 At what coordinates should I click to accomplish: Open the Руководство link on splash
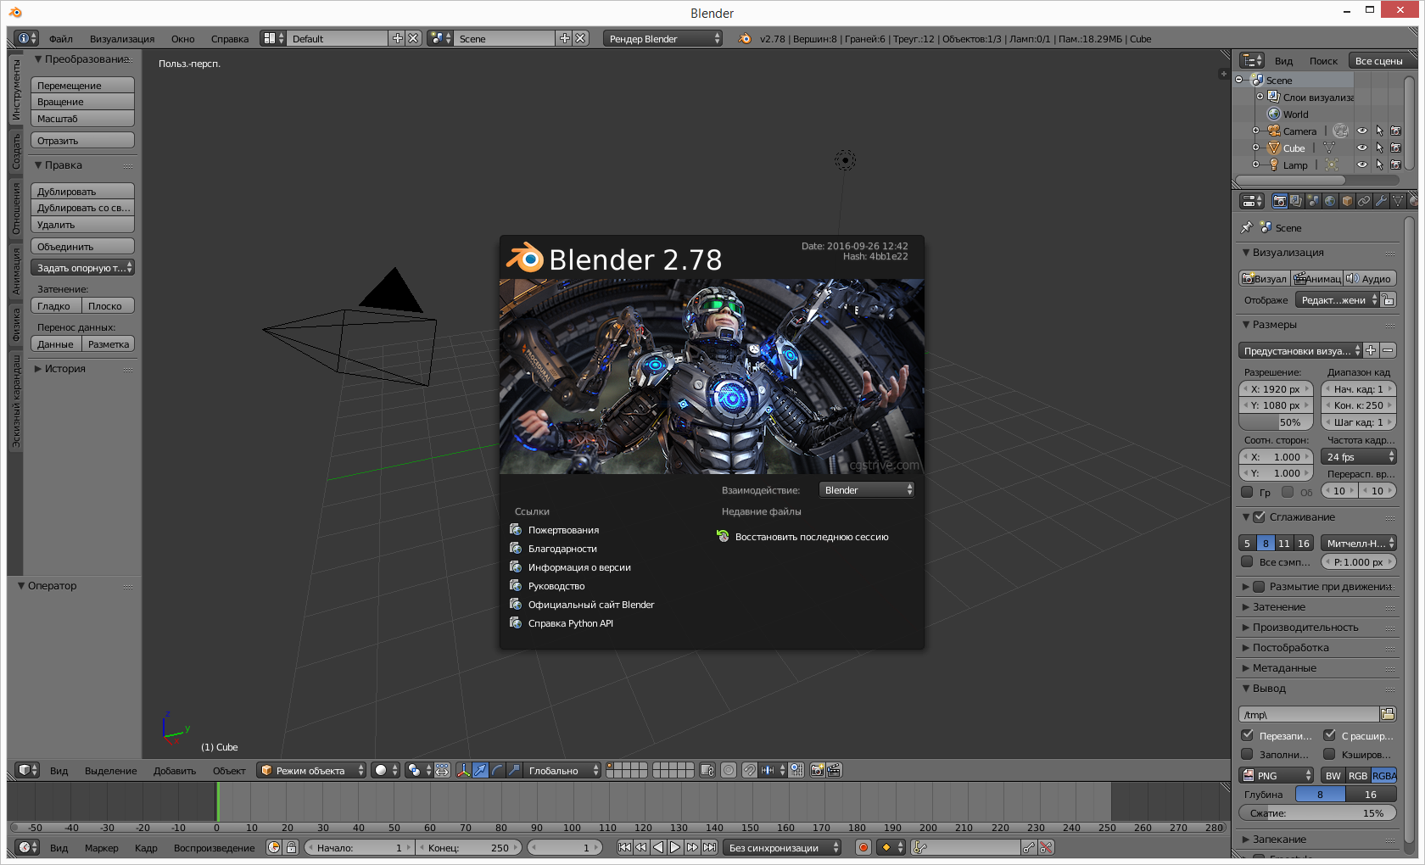556,586
